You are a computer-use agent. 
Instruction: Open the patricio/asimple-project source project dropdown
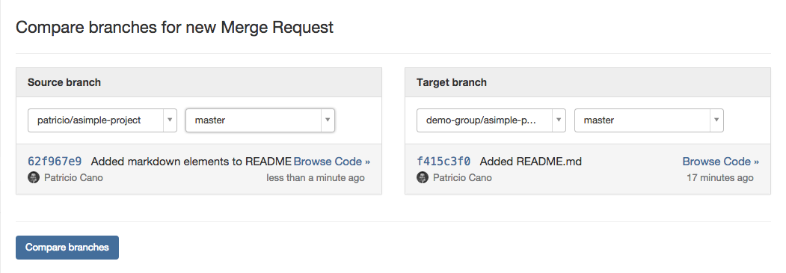(x=102, y=120)
